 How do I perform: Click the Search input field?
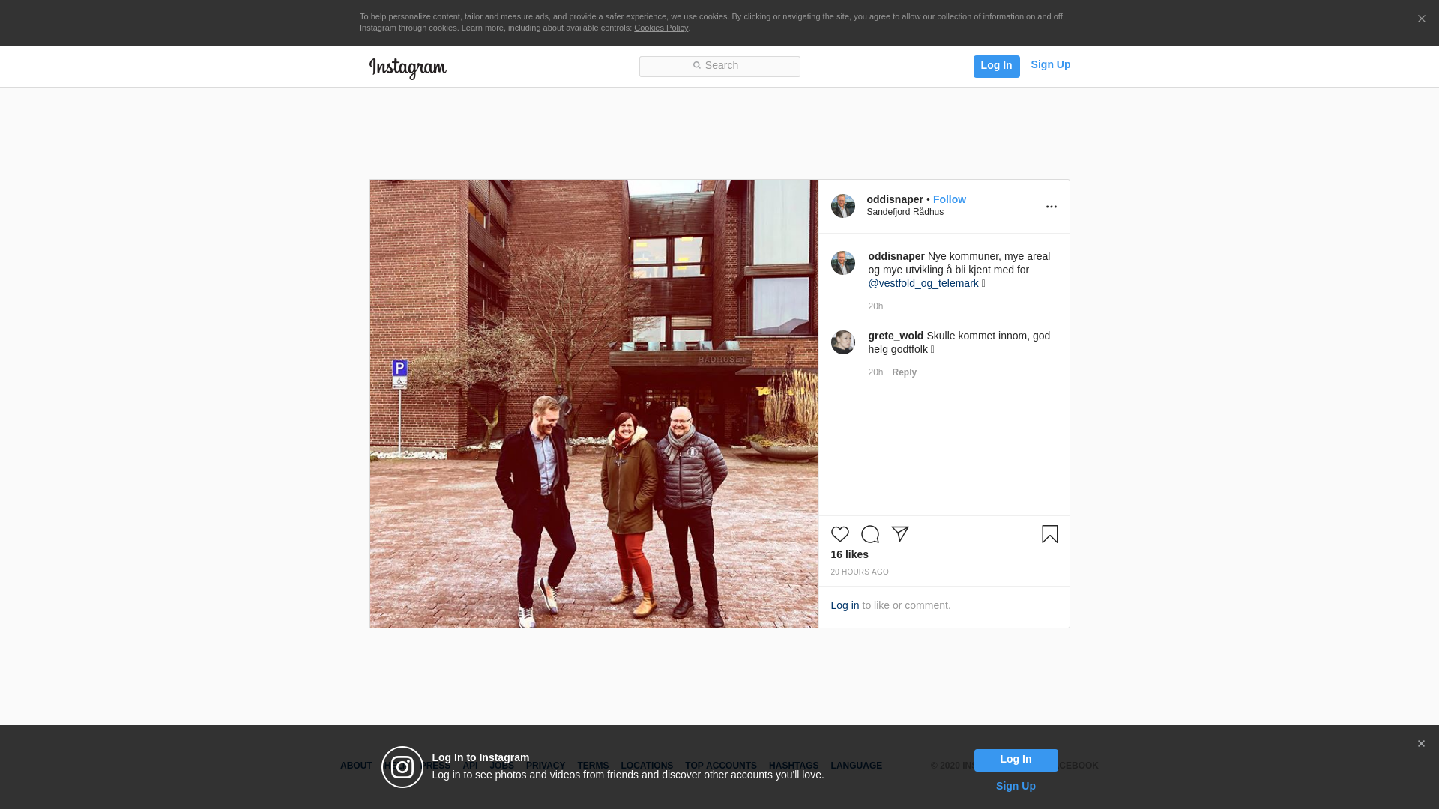click(x=719, y=66)
